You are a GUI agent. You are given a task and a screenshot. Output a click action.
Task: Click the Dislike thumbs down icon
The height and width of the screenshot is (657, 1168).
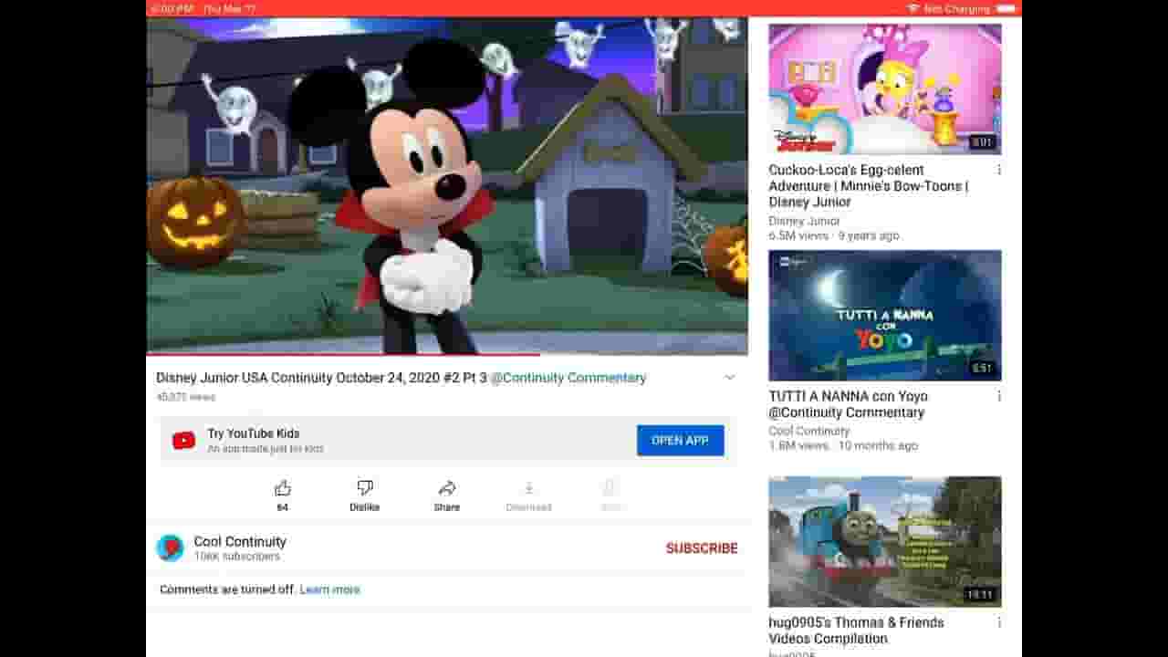(x=365, y=488)
